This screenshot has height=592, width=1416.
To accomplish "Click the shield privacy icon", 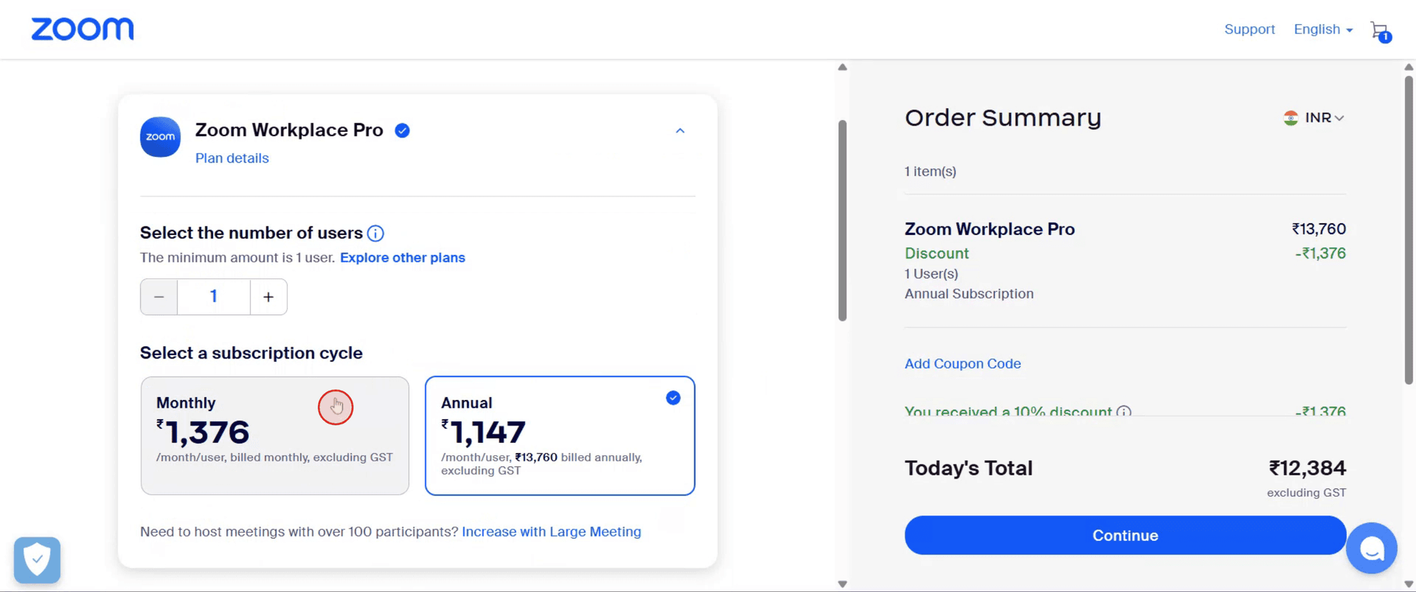I will [x=37, y=560].
